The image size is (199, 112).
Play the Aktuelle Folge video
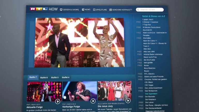pos(58,101)
